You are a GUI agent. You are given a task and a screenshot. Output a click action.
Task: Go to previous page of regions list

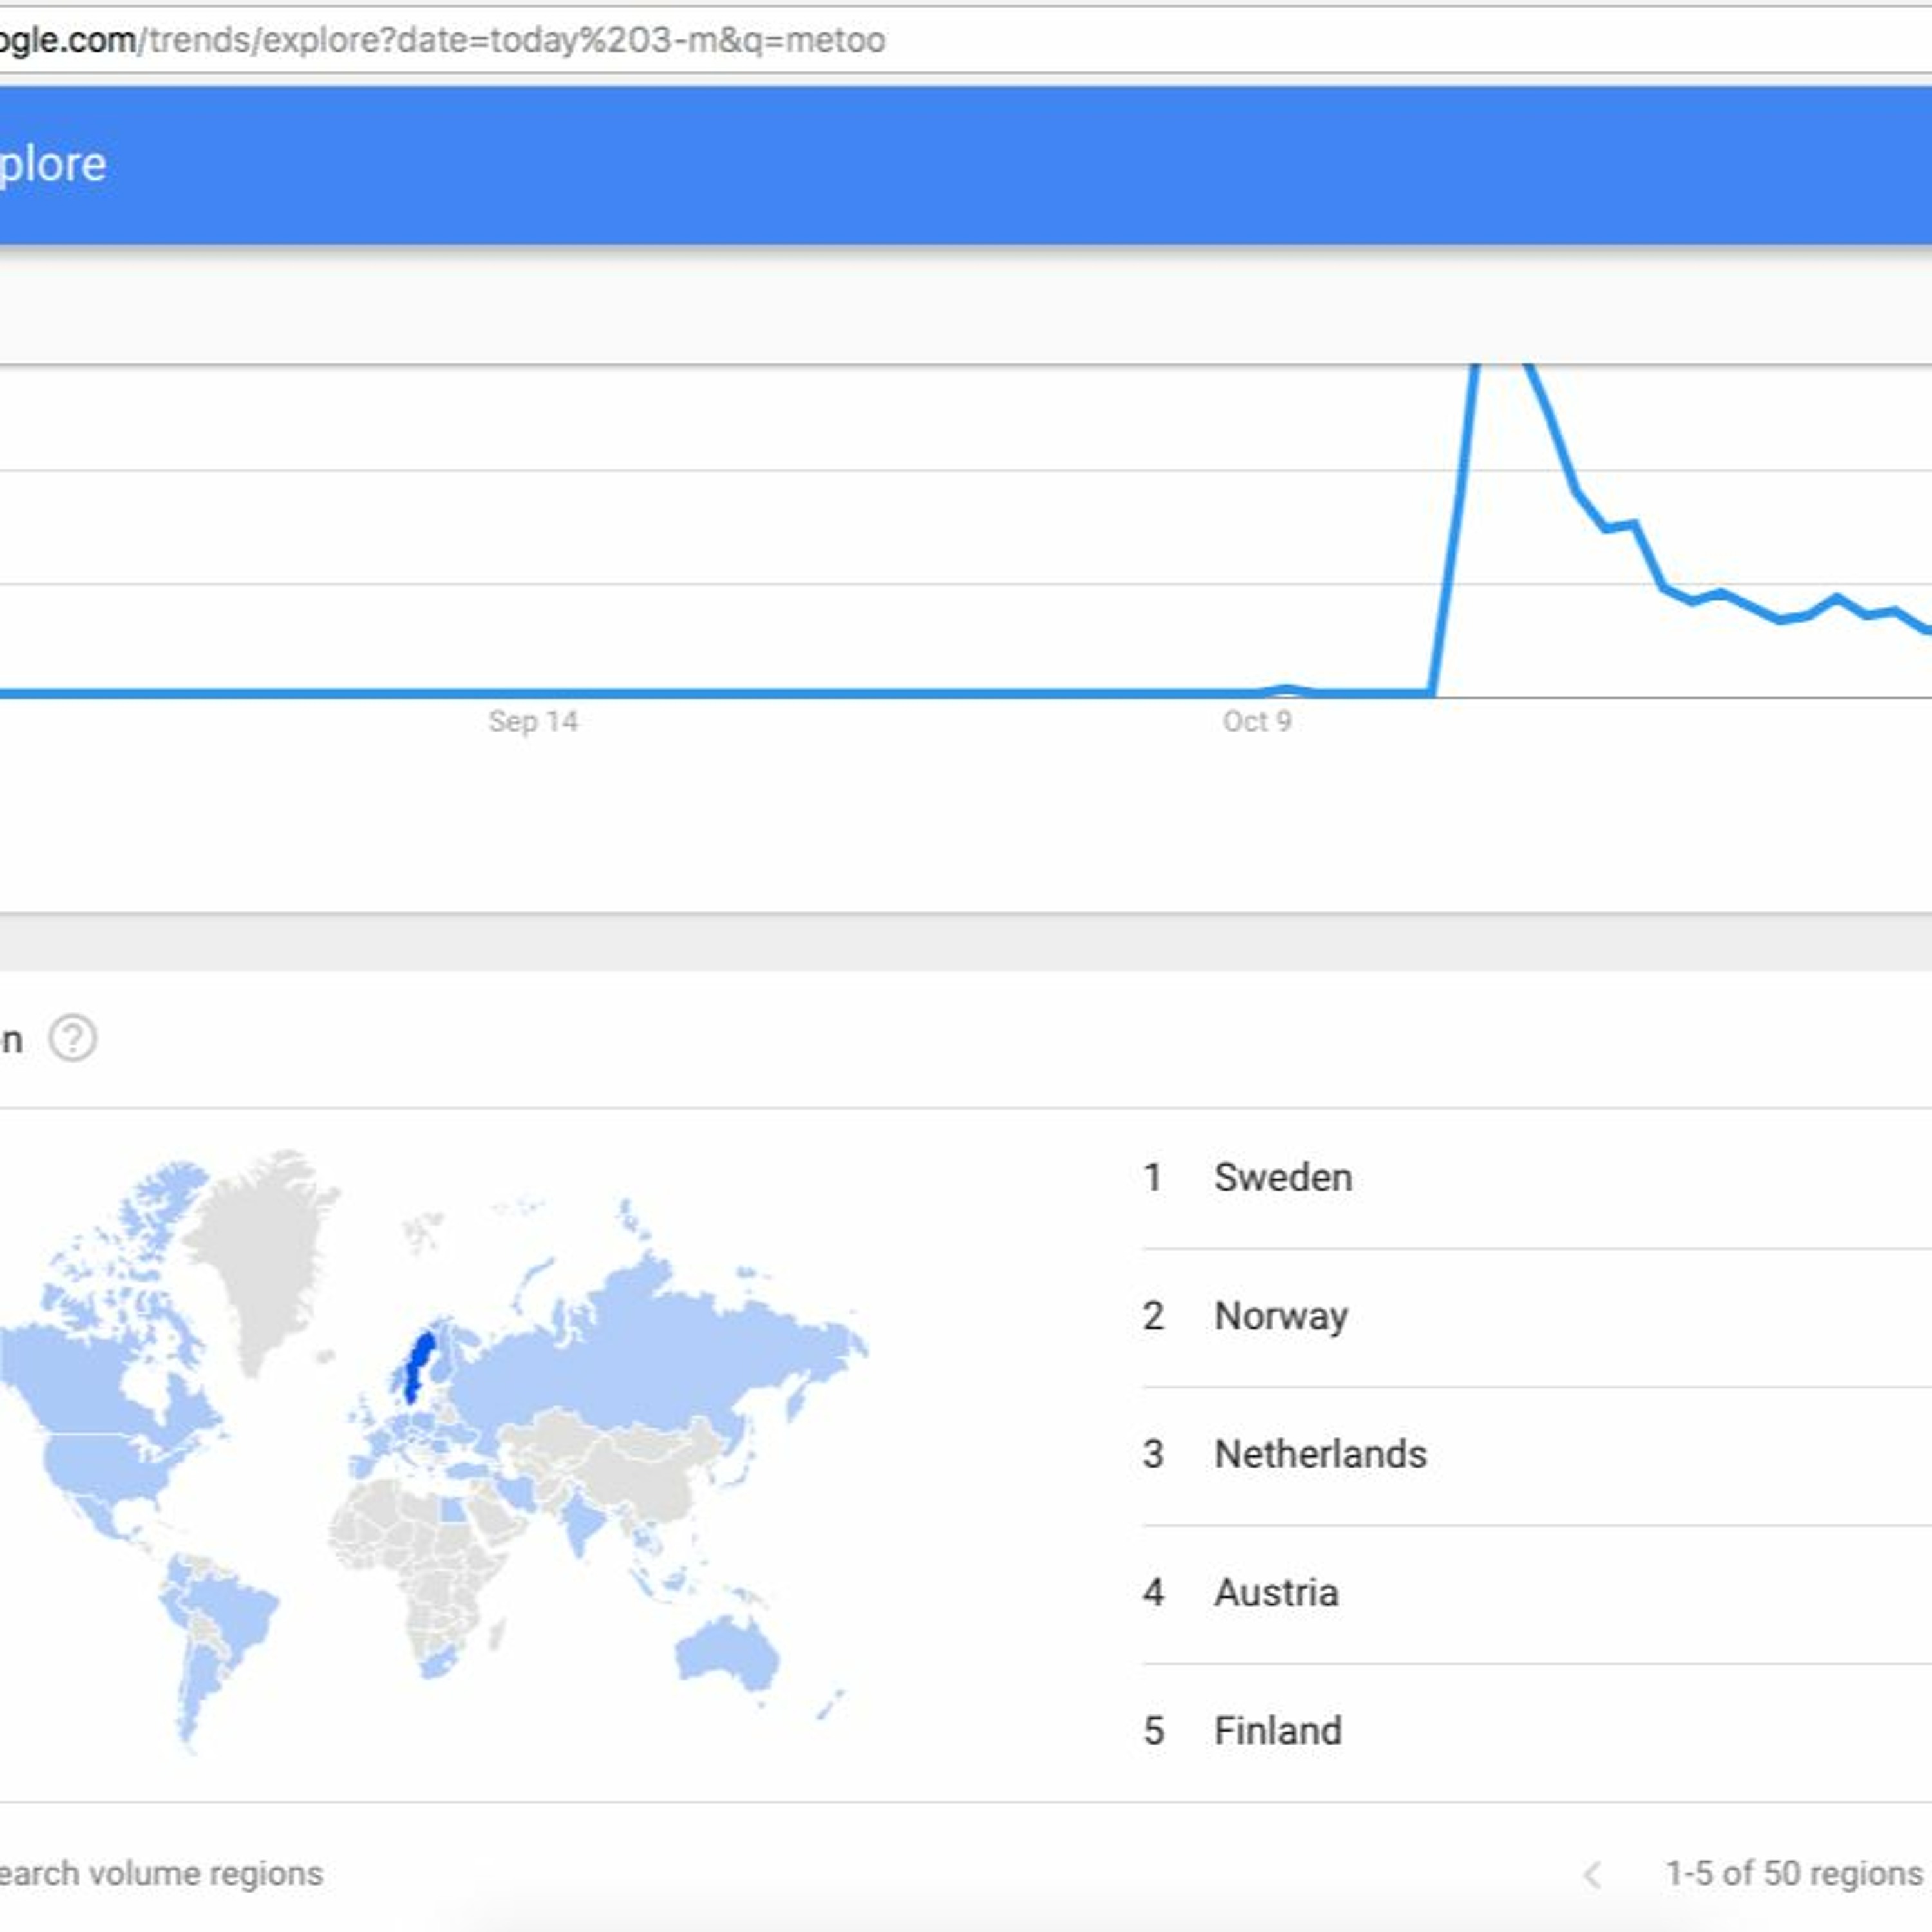[1593, 1875]
